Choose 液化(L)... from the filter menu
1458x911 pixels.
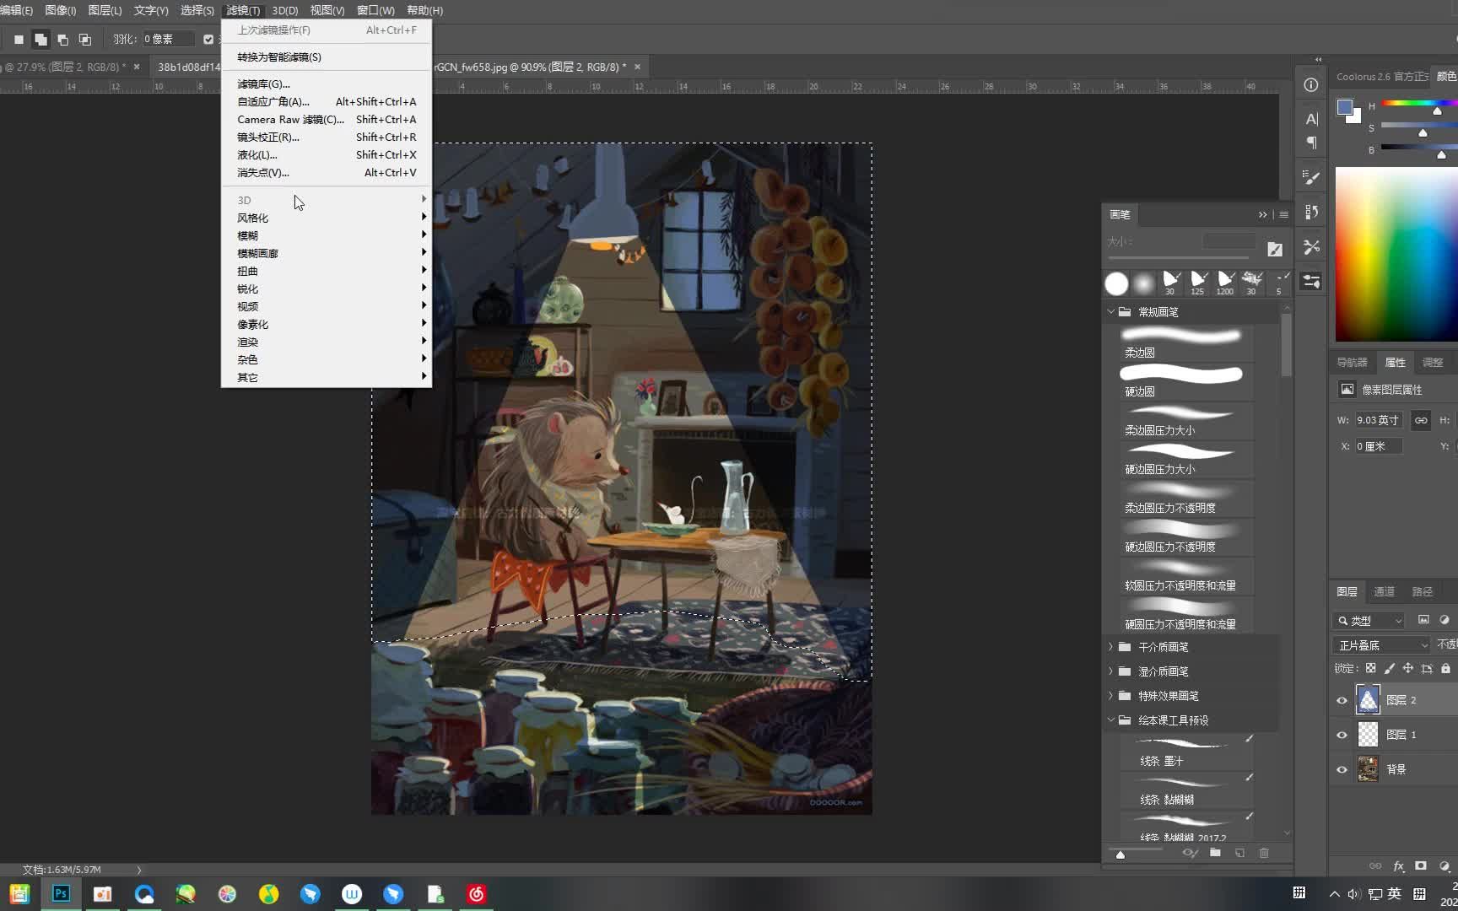click(x=326, y=154)
